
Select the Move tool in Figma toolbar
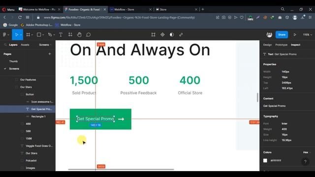[x=16, y=35]
